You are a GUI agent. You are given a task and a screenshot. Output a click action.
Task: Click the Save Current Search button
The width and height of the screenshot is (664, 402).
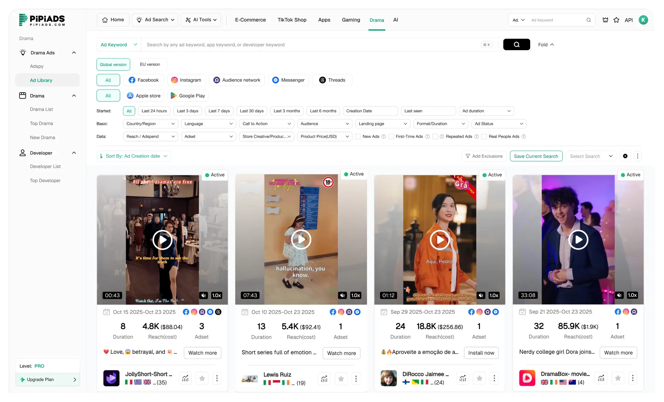536,156
